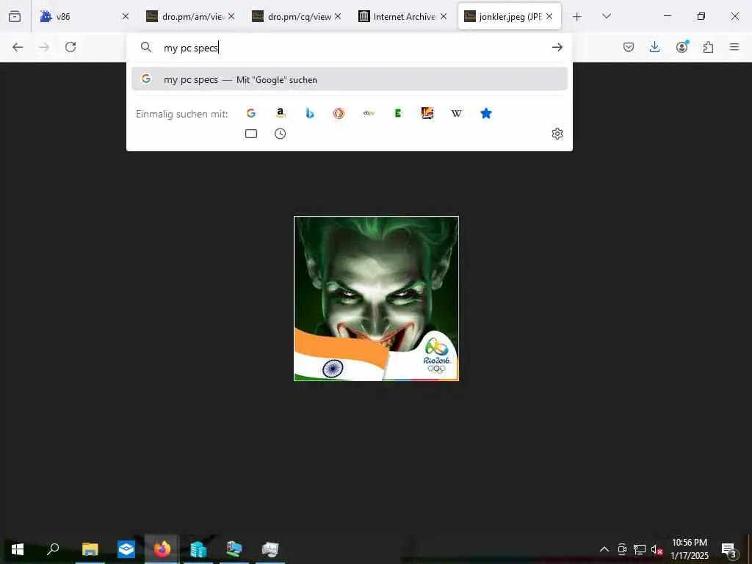Close the v86 tab
The image size is (752, 564).
click(x=125, y=16)
